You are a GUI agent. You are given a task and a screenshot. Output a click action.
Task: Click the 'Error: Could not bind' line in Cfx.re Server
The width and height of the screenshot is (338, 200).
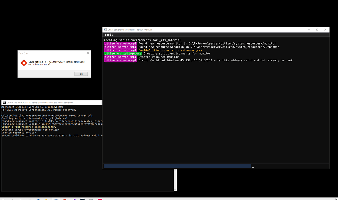point(215,60)
